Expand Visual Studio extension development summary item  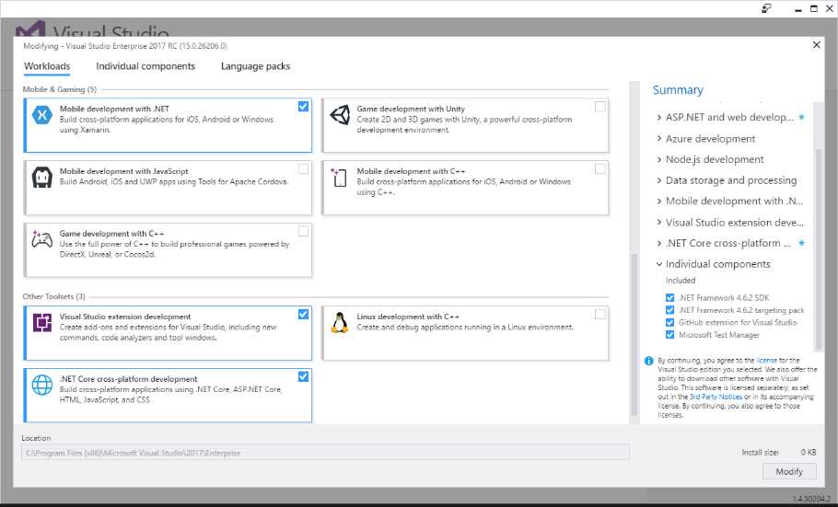pos(659,223)
